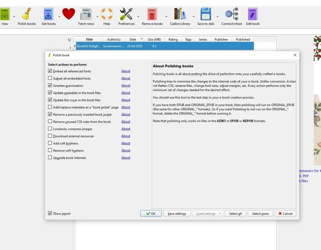
Task: Close the Polish book dialog with X
Action: (295, 55)
